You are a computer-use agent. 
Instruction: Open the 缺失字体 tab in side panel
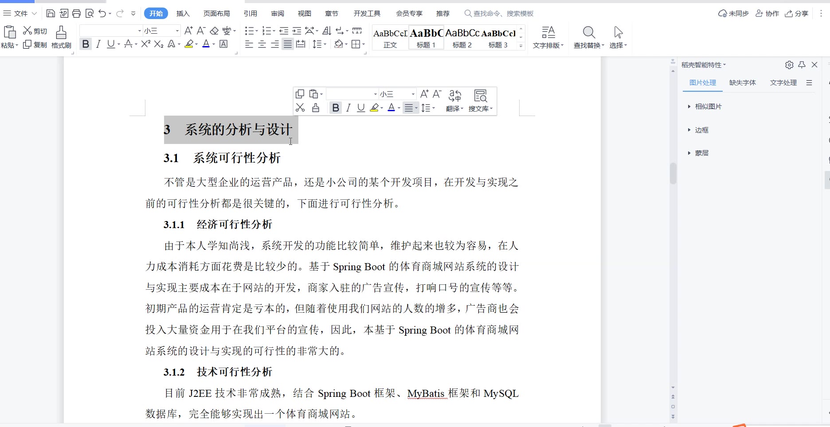[742, 83]
